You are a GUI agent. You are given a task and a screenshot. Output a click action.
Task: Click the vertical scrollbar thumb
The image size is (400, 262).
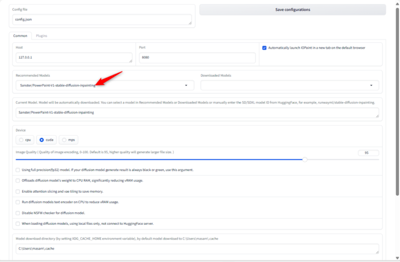click(x=397, y=102)
